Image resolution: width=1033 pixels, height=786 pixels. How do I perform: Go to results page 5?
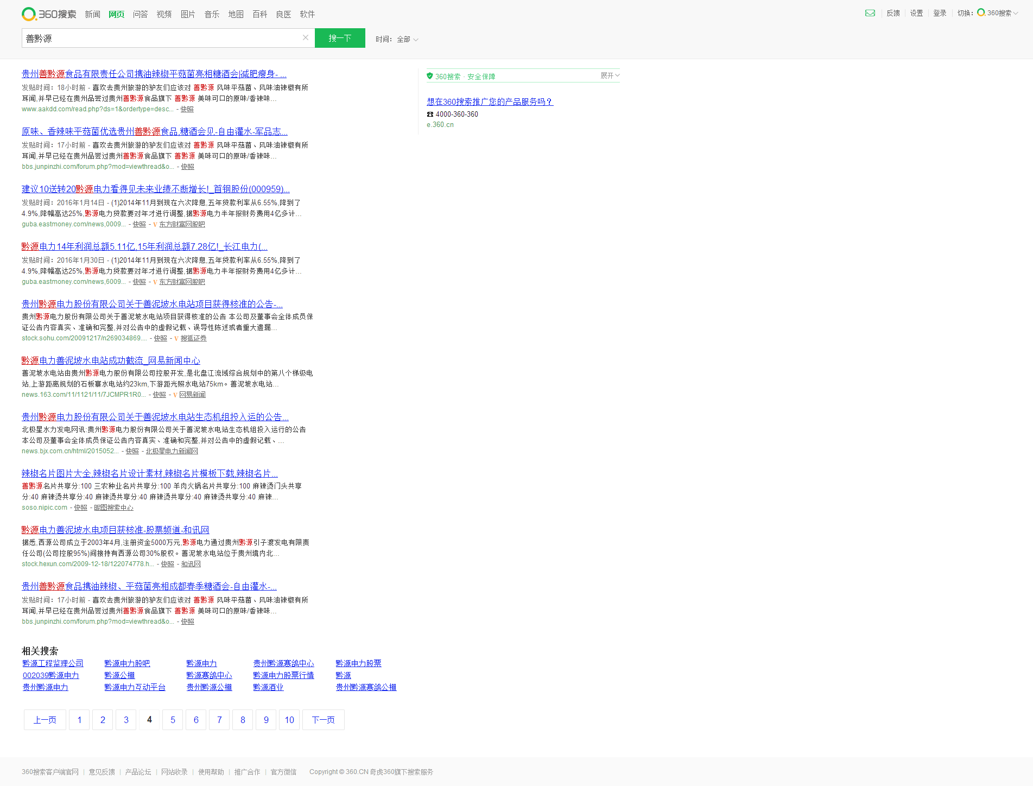(173, 720)
